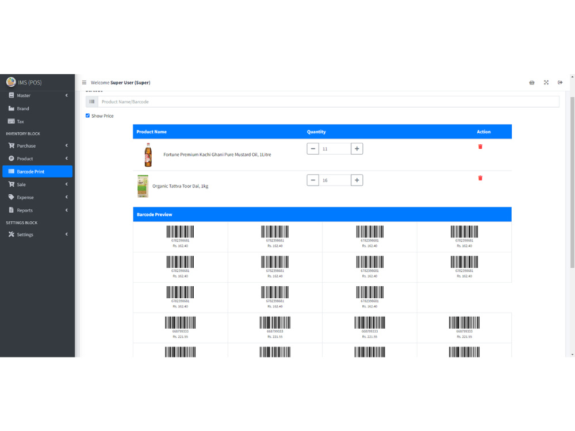
Task: Click the Mustard Oil quantity field showing 11
Action: (x=335, y=149)
